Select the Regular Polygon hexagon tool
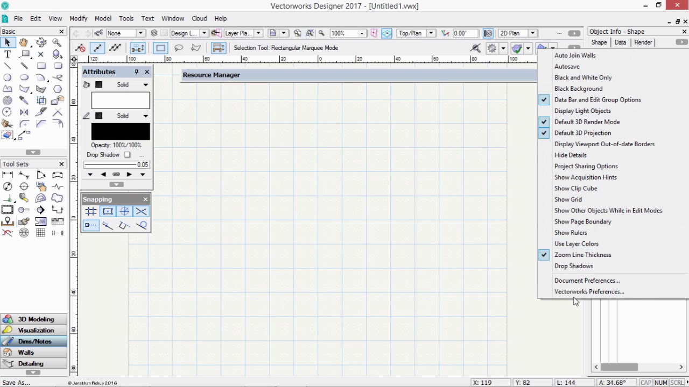 tap(58, 89)
